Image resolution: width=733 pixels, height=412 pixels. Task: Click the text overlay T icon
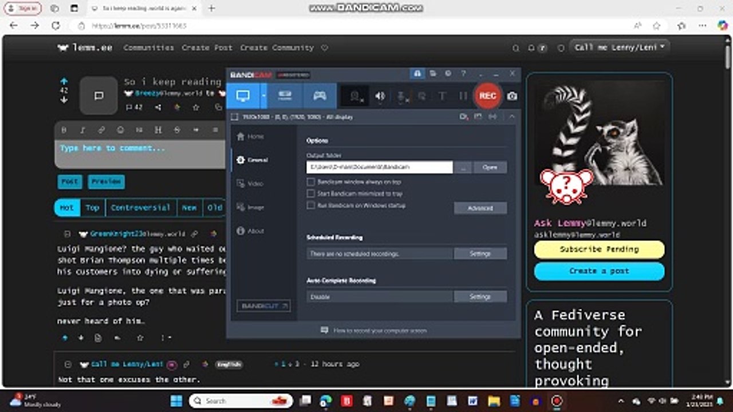click(442, 96)
